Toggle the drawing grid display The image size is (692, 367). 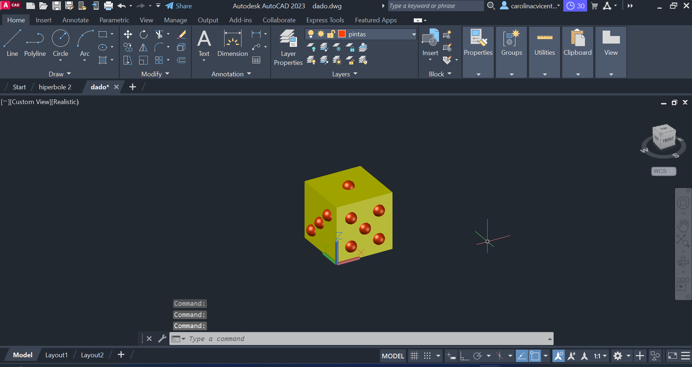pos(414,356)
